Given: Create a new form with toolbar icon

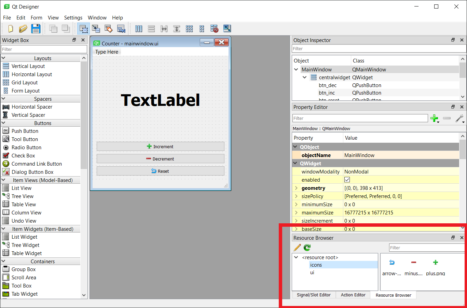Looking at the screenshot, I should point(11,29).
